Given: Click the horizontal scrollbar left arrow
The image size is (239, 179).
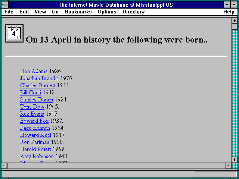Looking at the screenshot, I should [x=4, y=166].
